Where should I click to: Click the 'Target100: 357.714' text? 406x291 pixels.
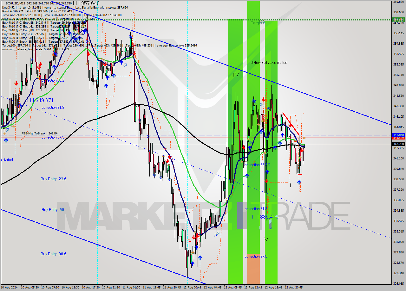(x=15, y=45)
